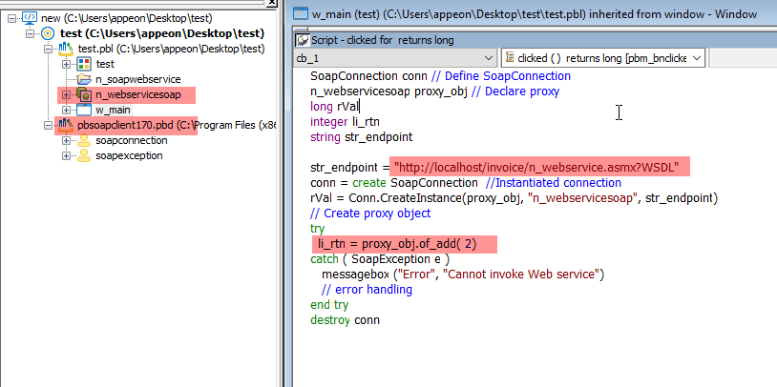Click the n_webservicesoap proxy object icon
777x387 pixels.
83,94
